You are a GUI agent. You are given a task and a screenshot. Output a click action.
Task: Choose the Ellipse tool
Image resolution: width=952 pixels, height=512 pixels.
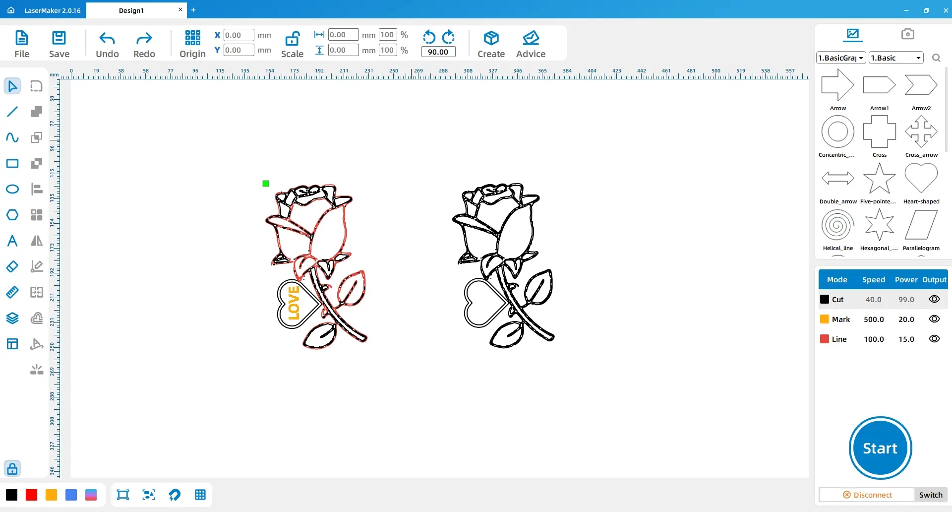coord(12,189)
